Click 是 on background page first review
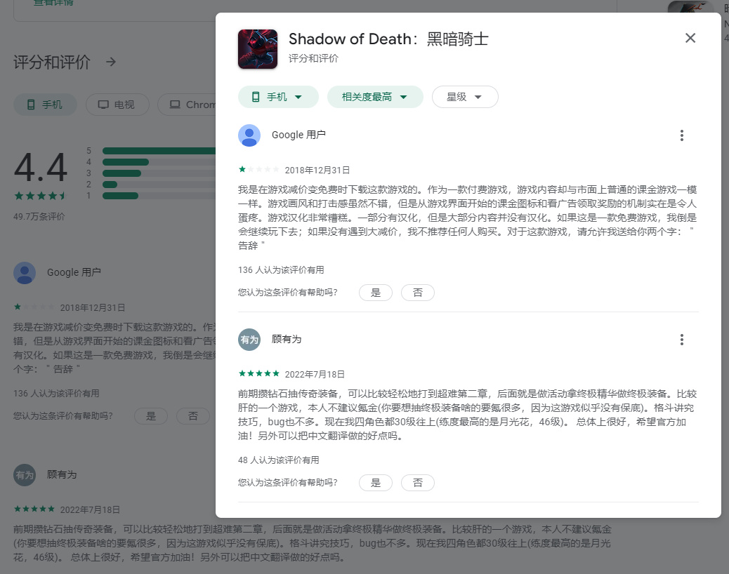This screenshot has width=729, height=574. point(151,416)
